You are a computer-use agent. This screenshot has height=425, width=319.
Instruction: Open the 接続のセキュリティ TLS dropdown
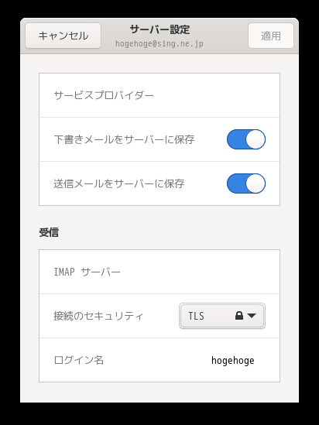tap(222, 316)
